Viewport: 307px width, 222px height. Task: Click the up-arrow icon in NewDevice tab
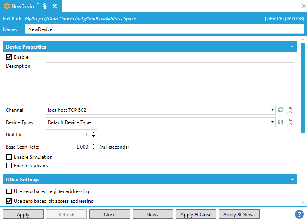[x=45, y=7]
